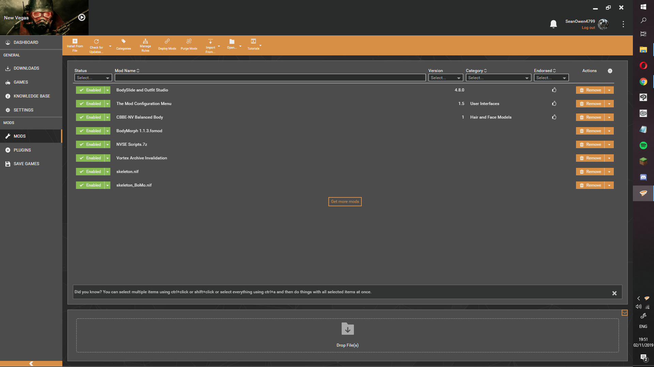
Task: Toggle Enabled for BodySlide and Outfit Studio
Action: 90,90
